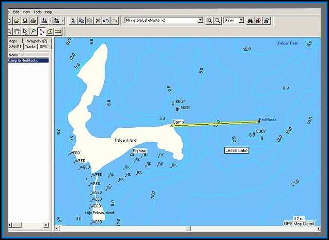Click the Red Rocks waypoint on map
The image size is (329, 240).
[x=259, y=121]
